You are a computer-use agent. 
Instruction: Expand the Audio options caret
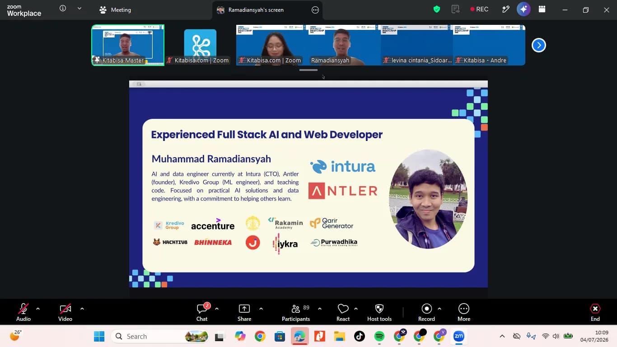[x=38, y=309]
